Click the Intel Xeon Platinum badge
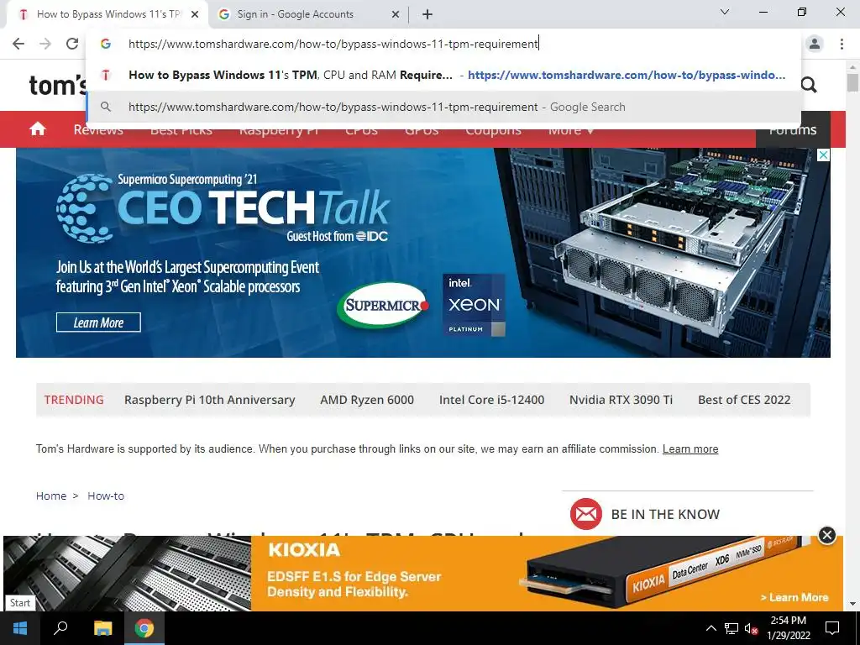Screen dimensions: 860x645 coord(474,305)
